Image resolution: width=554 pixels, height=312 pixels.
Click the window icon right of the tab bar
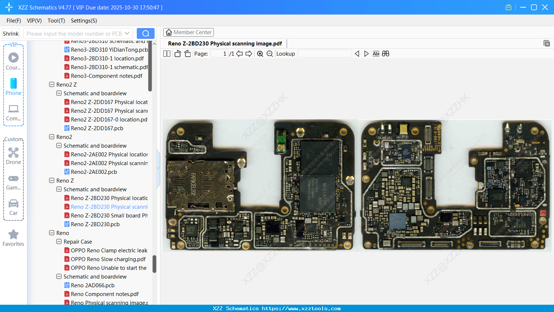[546, 43]
